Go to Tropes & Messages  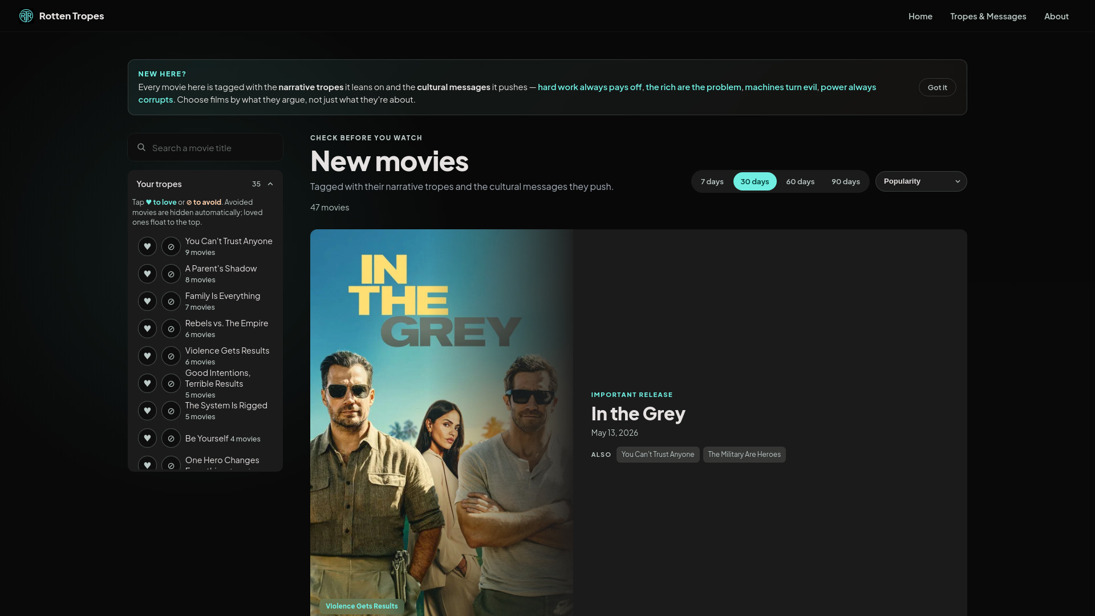(x=988, y=16)
